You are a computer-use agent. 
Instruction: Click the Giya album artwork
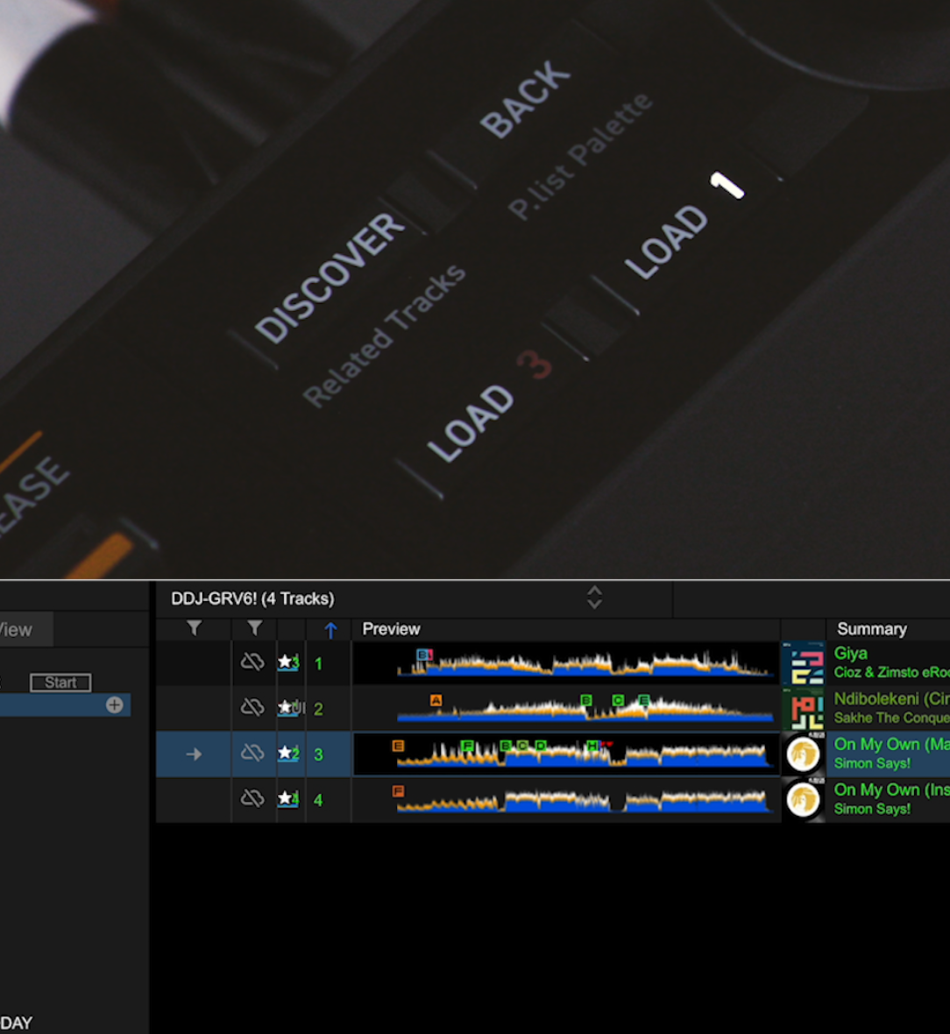[x=803, y=663]
